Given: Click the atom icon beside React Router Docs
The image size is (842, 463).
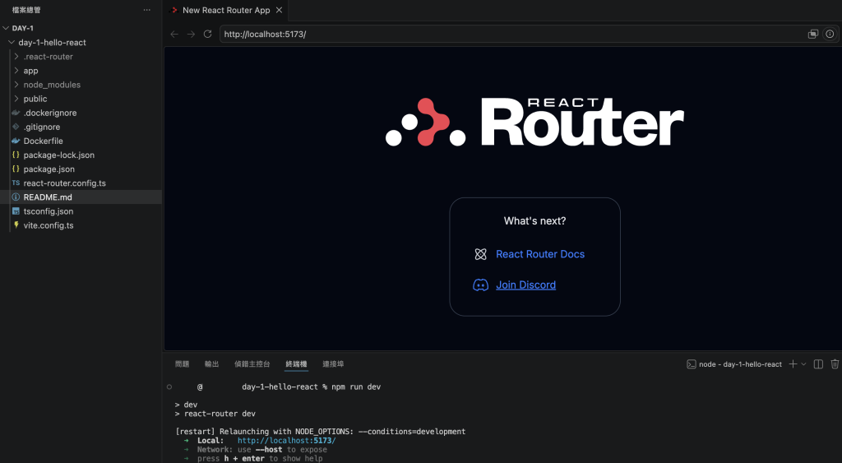Looking at the screenshot, I should (x=480, y=254).
